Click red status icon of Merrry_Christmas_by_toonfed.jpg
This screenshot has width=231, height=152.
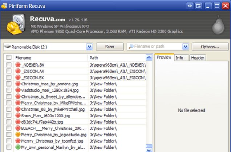18,141
